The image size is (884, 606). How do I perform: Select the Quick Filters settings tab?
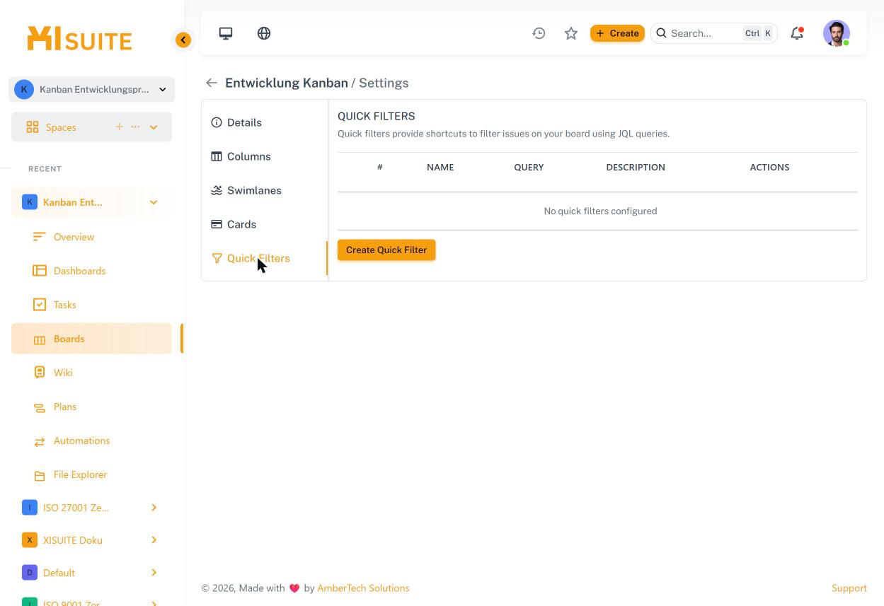click(x=264, y=258)
